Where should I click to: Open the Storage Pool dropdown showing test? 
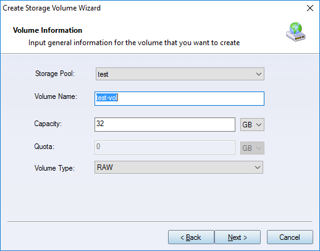coord(180,74)
